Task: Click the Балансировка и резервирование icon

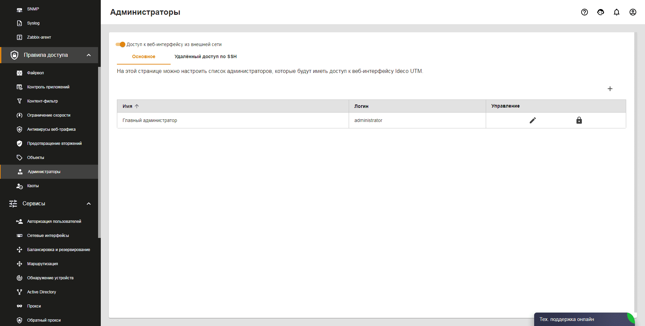Action: point(19,250)
